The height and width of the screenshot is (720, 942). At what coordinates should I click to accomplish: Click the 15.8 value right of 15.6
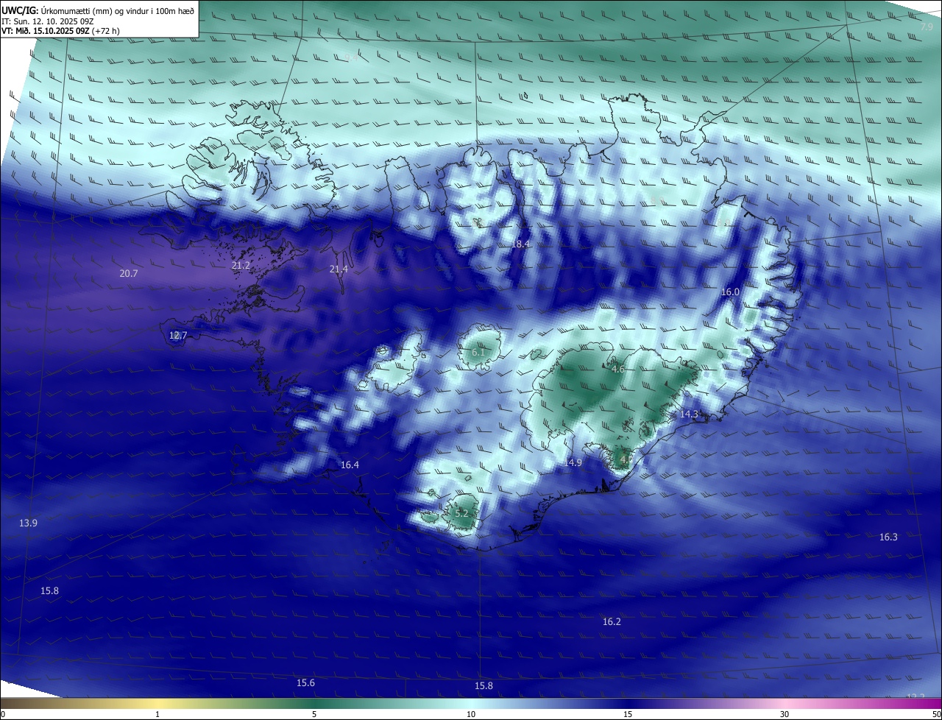pyautogui.click(x=484, y=686)
